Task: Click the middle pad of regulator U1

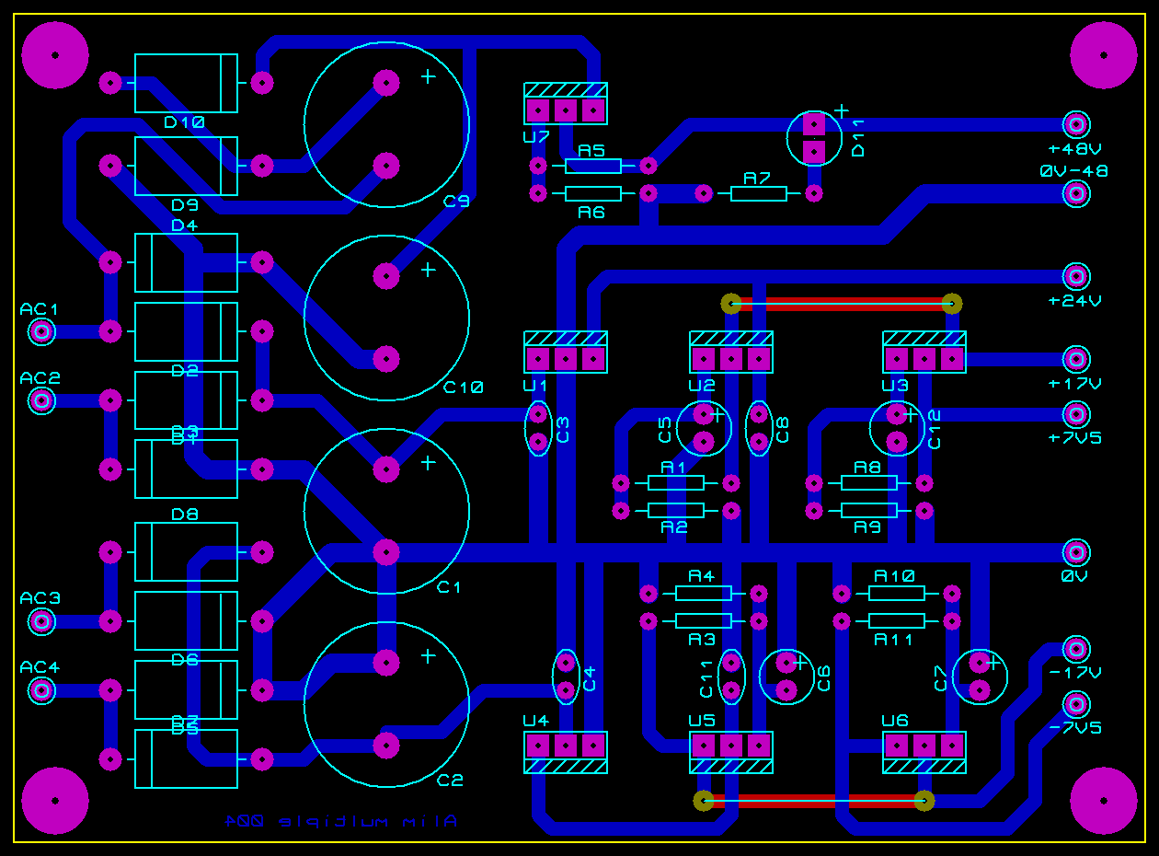Action: click(x=566, y=358)
